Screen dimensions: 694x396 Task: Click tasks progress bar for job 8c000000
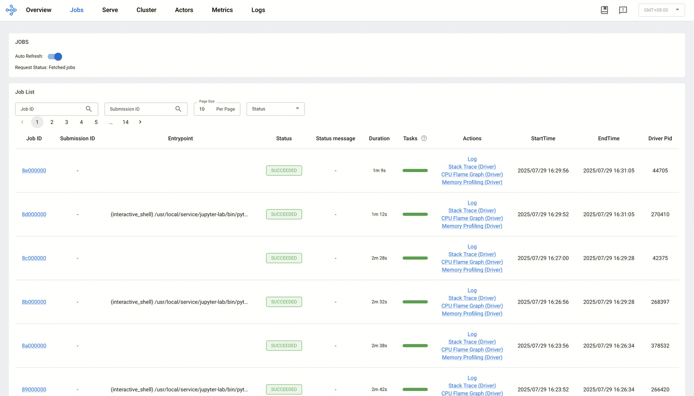pyautogui.click(x=415, y=258)
